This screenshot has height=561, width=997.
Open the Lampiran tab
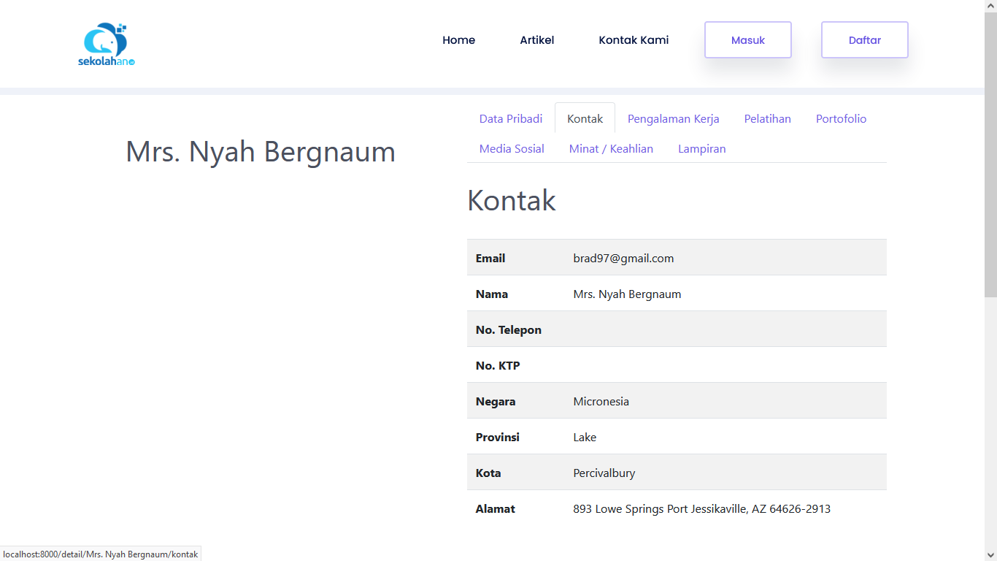701,148
